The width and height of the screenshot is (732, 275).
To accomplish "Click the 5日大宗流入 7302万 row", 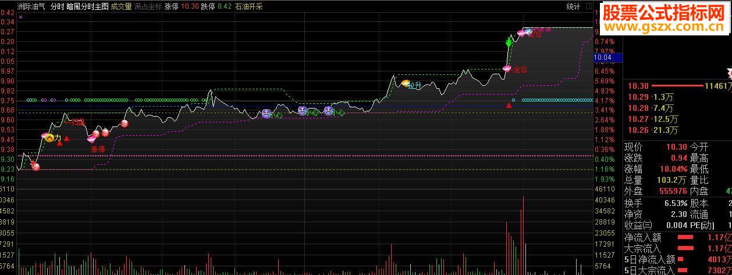I will (677, 270).
